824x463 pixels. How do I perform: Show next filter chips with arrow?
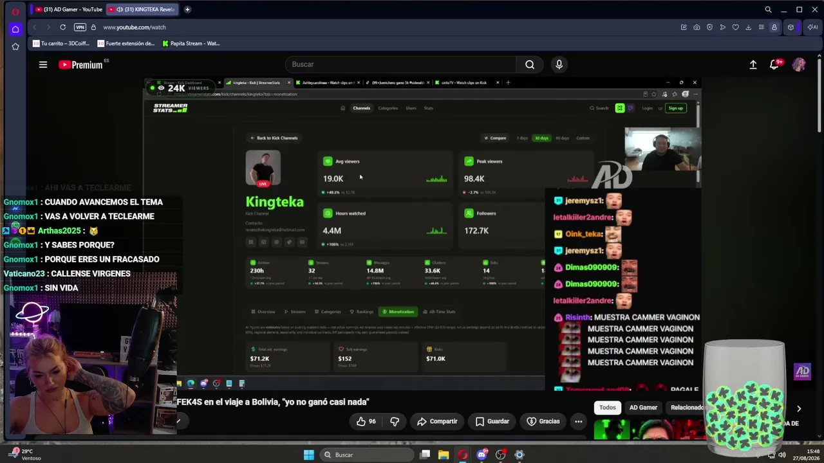click(x=799, y=408)
